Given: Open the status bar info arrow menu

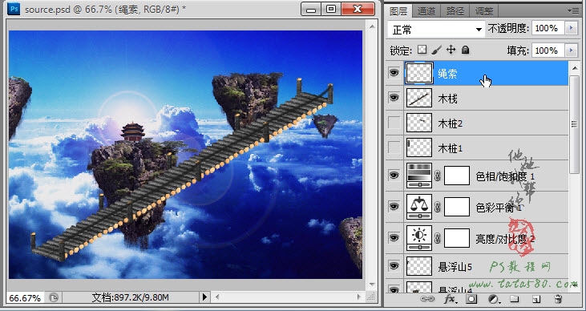Looking at the screenshot, I should 204,297.
